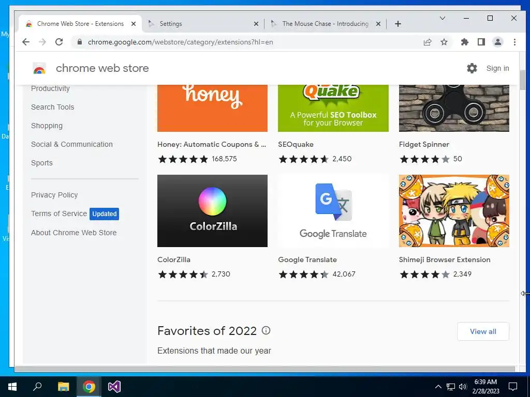Click the chrome web store heading text
The width and height of the screenshot is (530, 397).
102,68
